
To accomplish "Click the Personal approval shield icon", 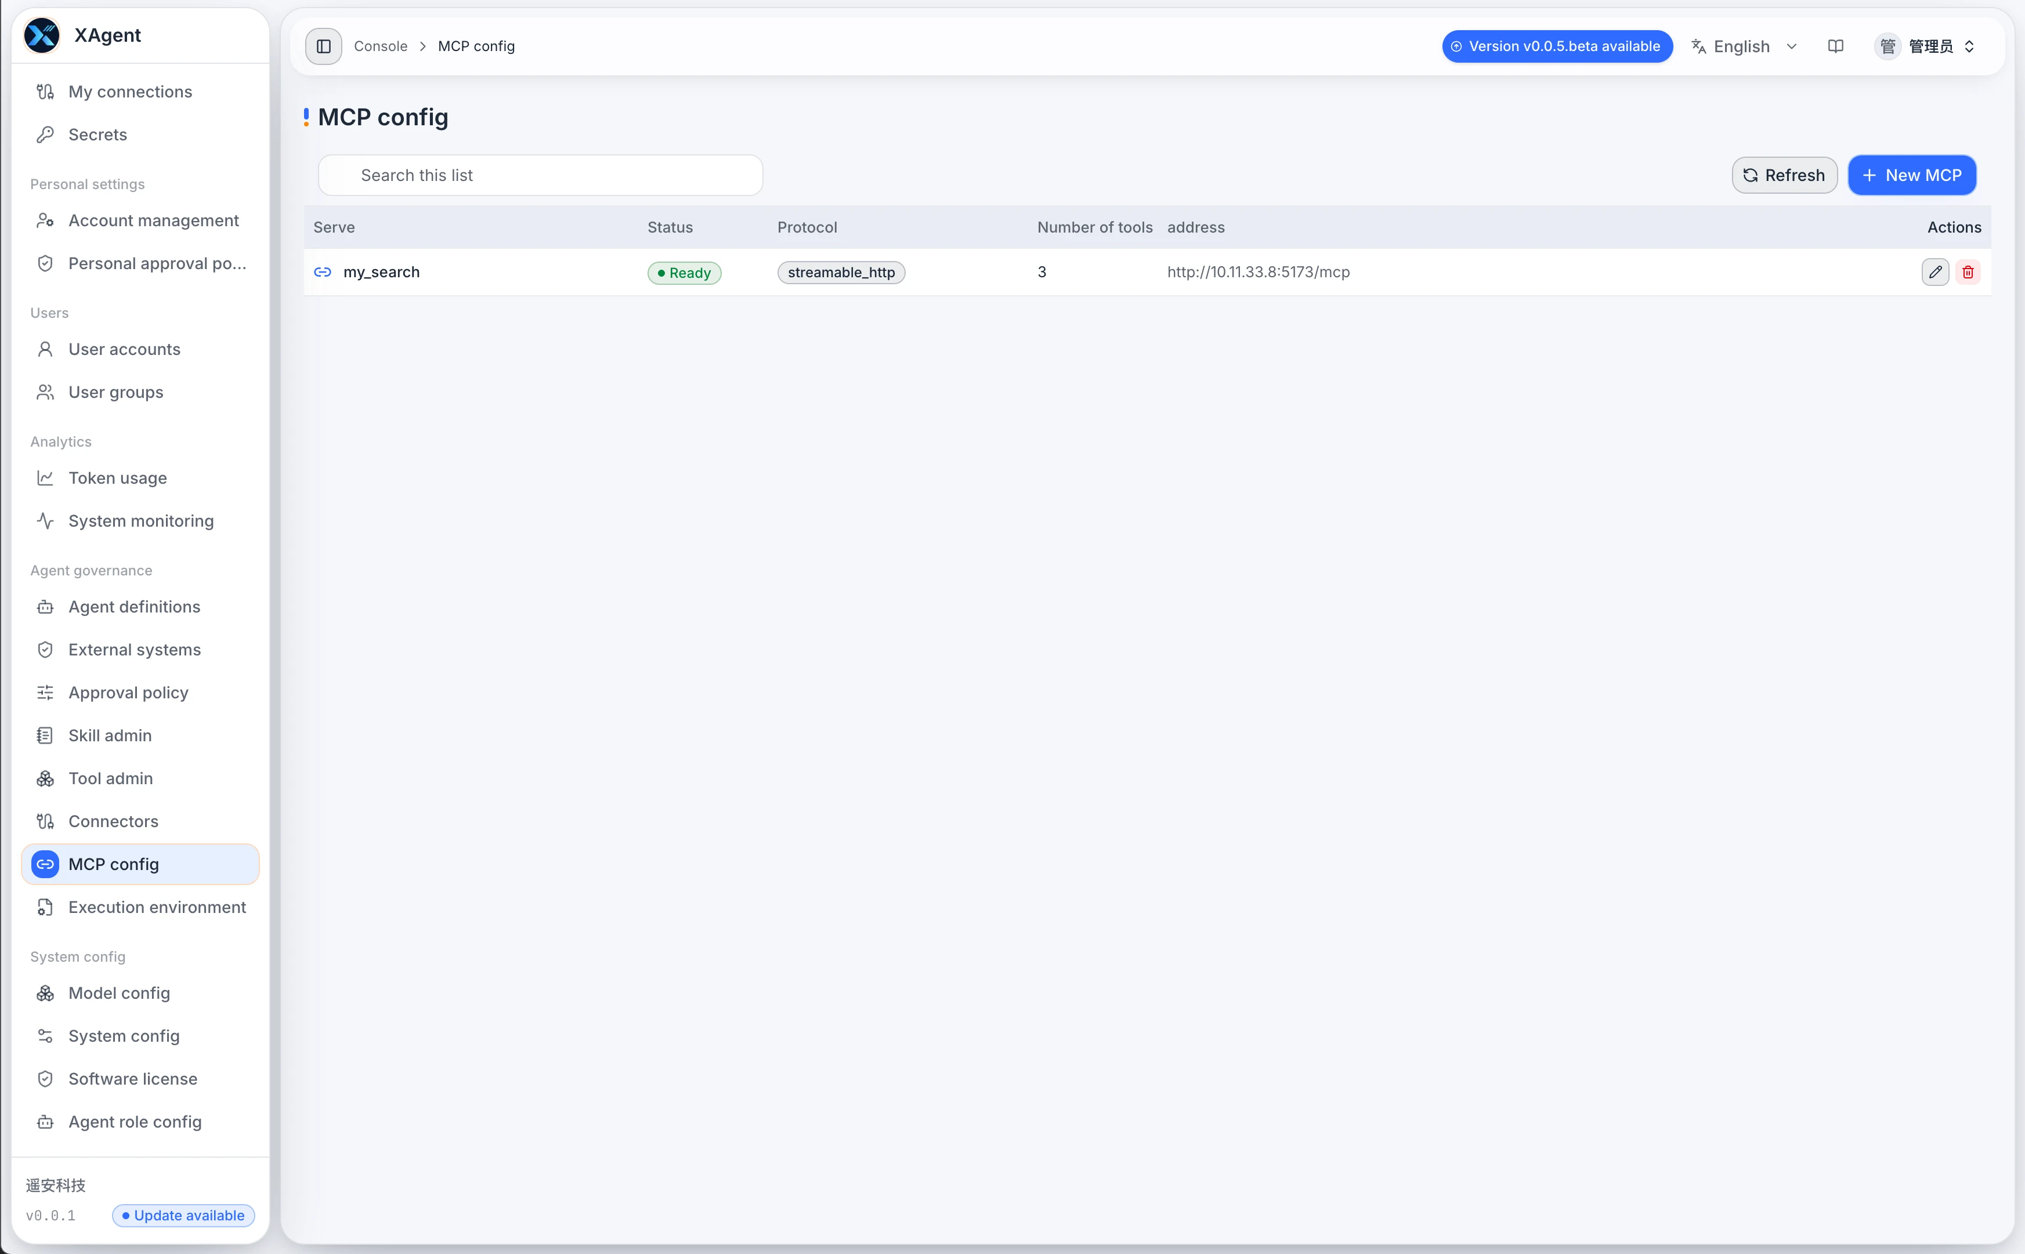I will coord(46,264).
